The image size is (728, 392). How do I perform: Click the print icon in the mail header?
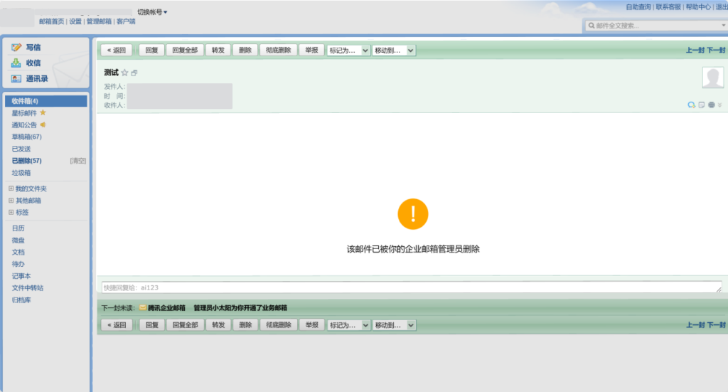[711, 105]
